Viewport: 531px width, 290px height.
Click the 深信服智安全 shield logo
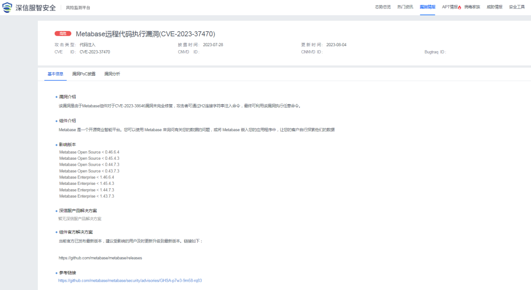[7, 7]
